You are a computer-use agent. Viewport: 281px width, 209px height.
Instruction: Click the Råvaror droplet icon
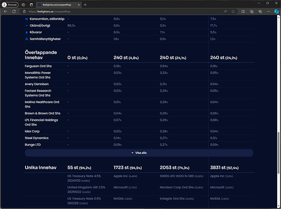[x=27, y=32]
